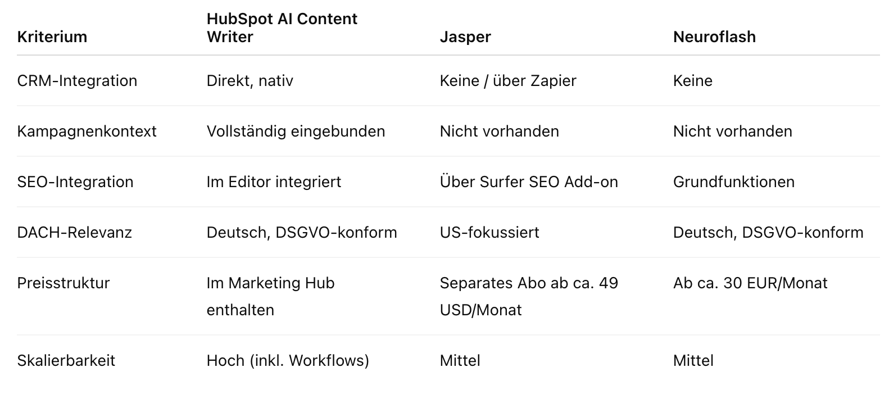Select the Jasper column header

click(x=465, y=37)
